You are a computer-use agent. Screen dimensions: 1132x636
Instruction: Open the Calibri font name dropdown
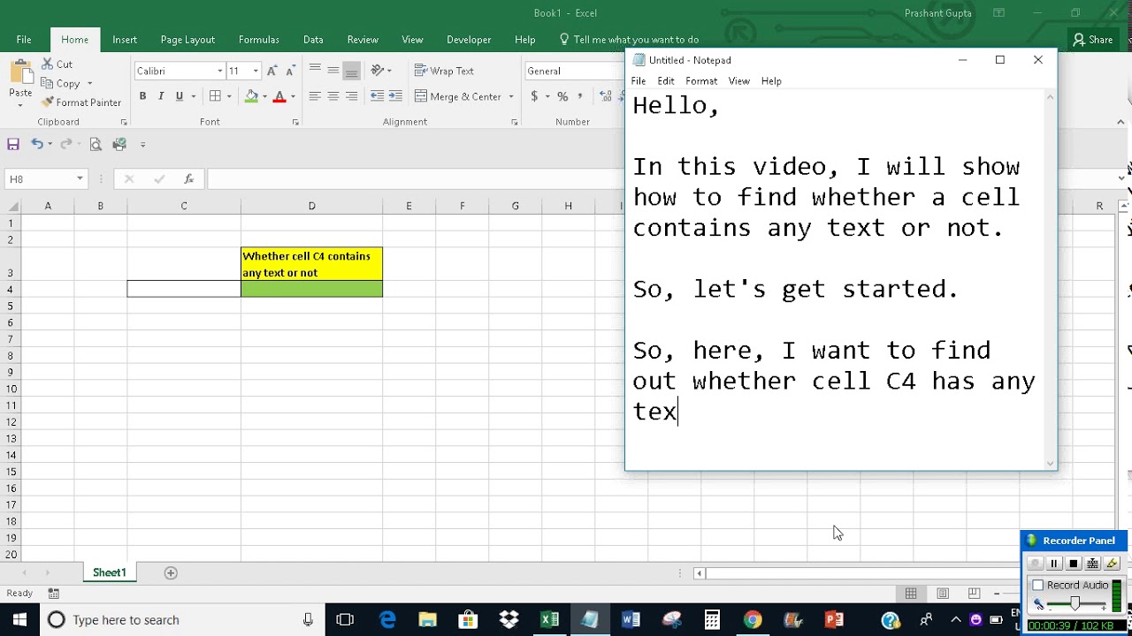pyautogui.click(x=220, y=71)
